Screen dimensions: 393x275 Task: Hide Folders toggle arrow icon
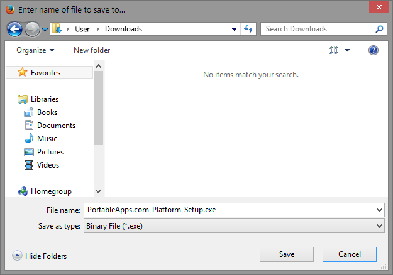click(x=17, y=256)
